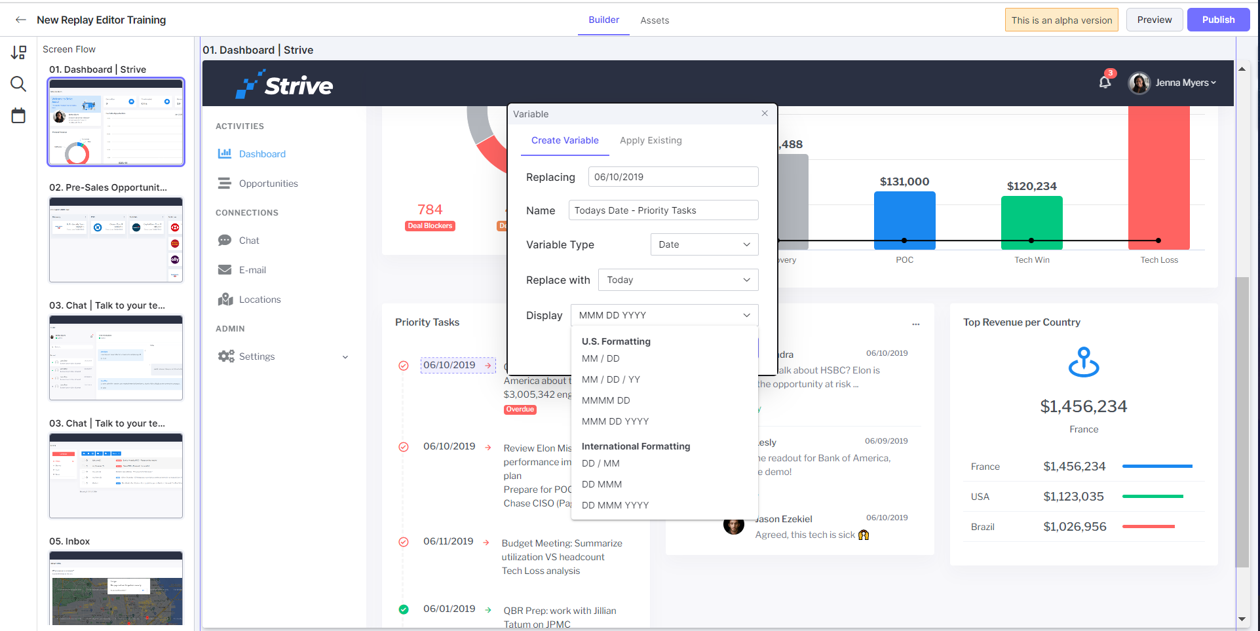Click Jenna Myers profile avatar

(x=1139, y=83)
